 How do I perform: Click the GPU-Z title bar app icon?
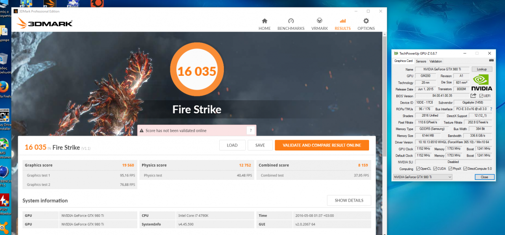click(x=396, y=53)
